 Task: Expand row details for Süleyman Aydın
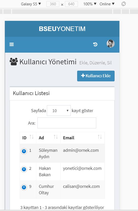(x=24, y=151)
